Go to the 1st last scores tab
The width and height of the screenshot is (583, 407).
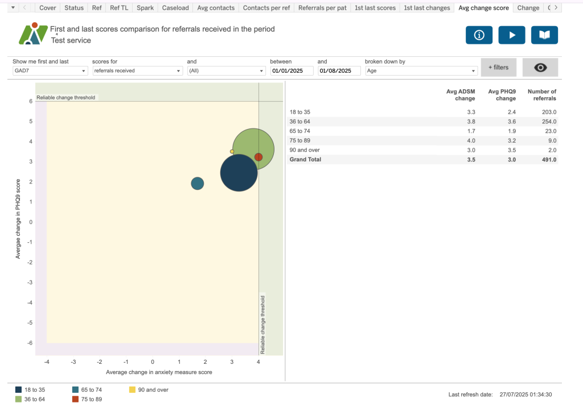[375, 8]
